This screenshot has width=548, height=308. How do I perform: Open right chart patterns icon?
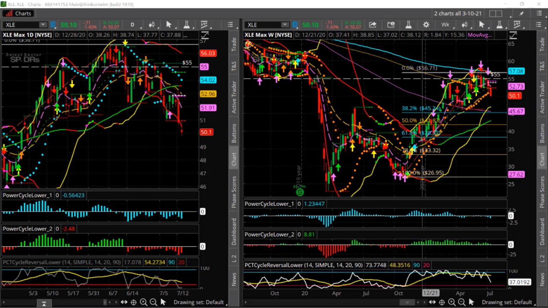tap(517, 25)
